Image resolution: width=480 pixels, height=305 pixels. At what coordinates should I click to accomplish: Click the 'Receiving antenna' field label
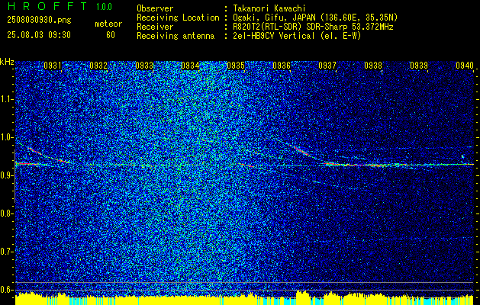(176, 36)
